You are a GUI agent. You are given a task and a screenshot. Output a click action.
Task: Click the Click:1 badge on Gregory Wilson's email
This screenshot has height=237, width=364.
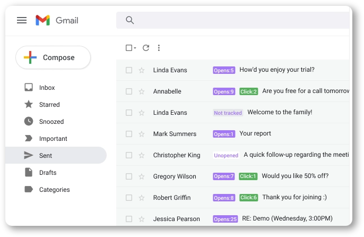point(248,176)
